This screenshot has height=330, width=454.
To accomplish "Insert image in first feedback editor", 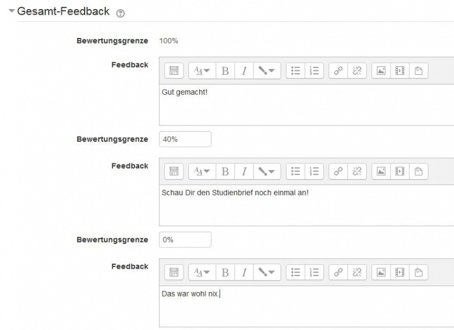I will tap(381, 71).
